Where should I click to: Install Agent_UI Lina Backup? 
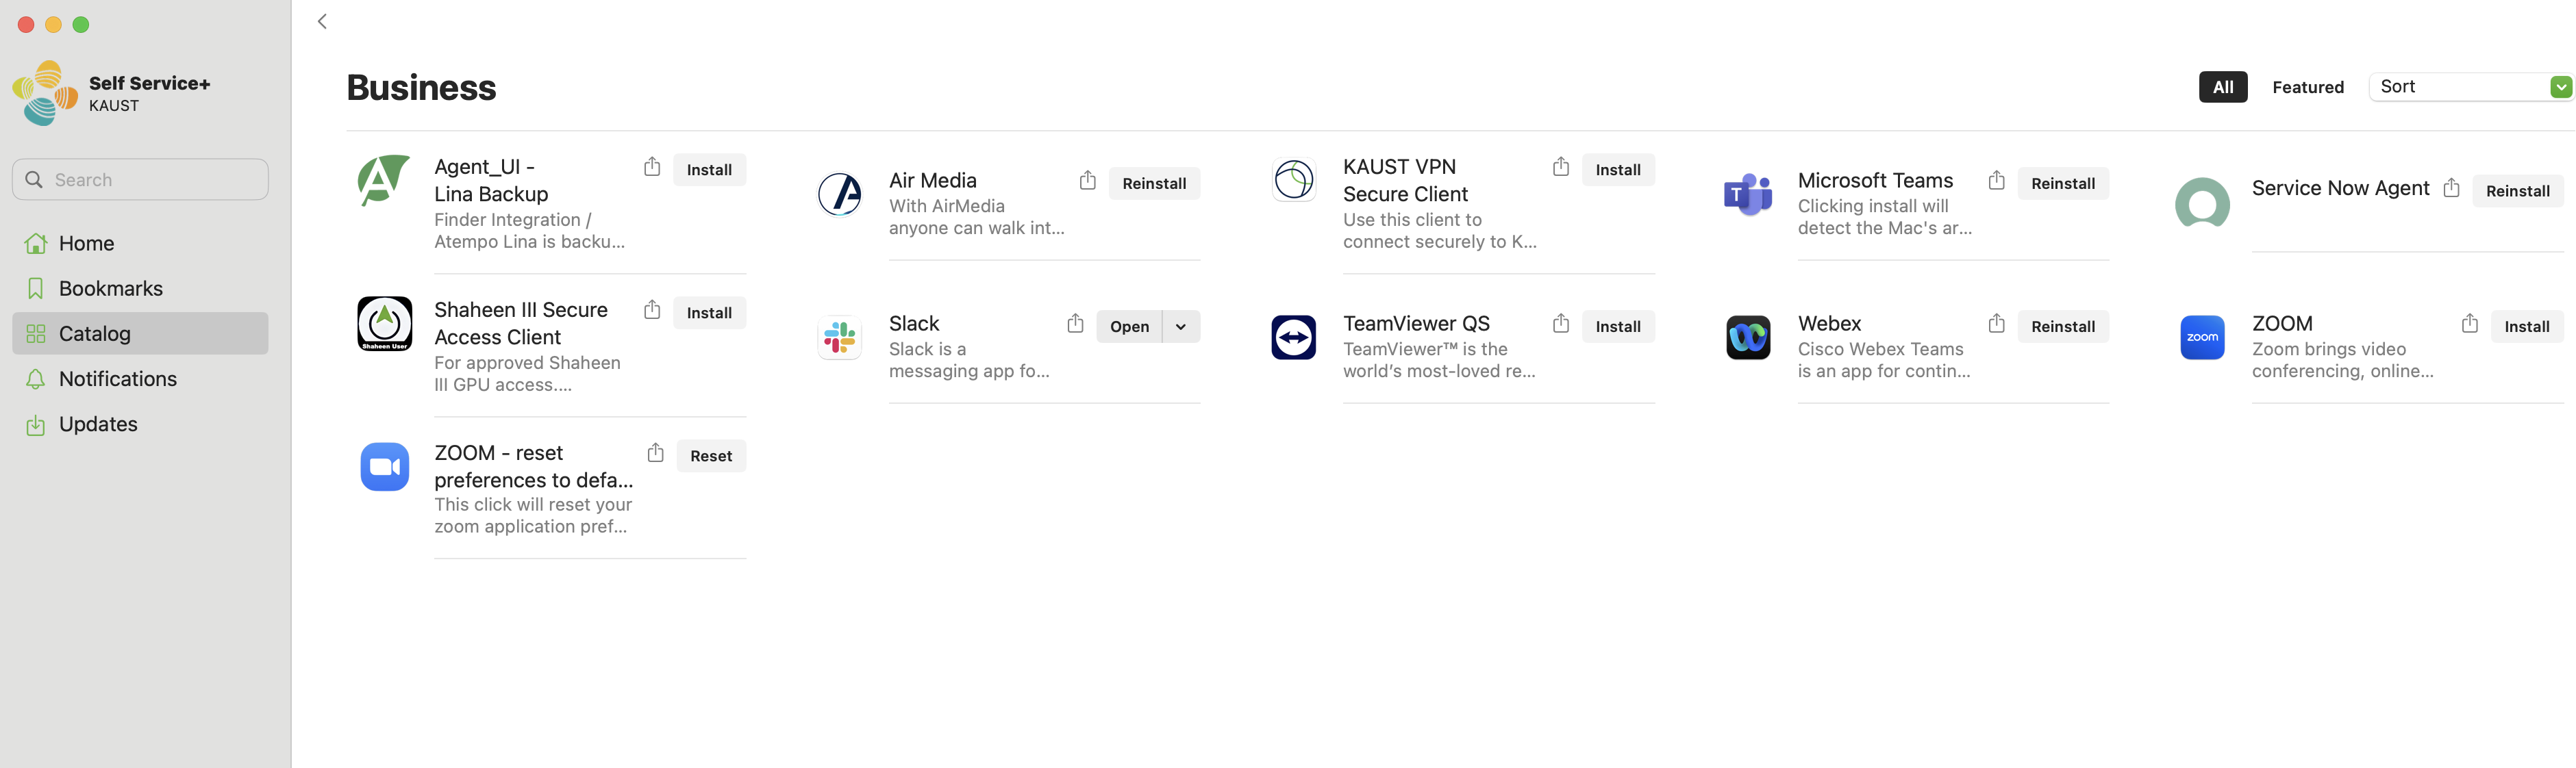(709, 170)
